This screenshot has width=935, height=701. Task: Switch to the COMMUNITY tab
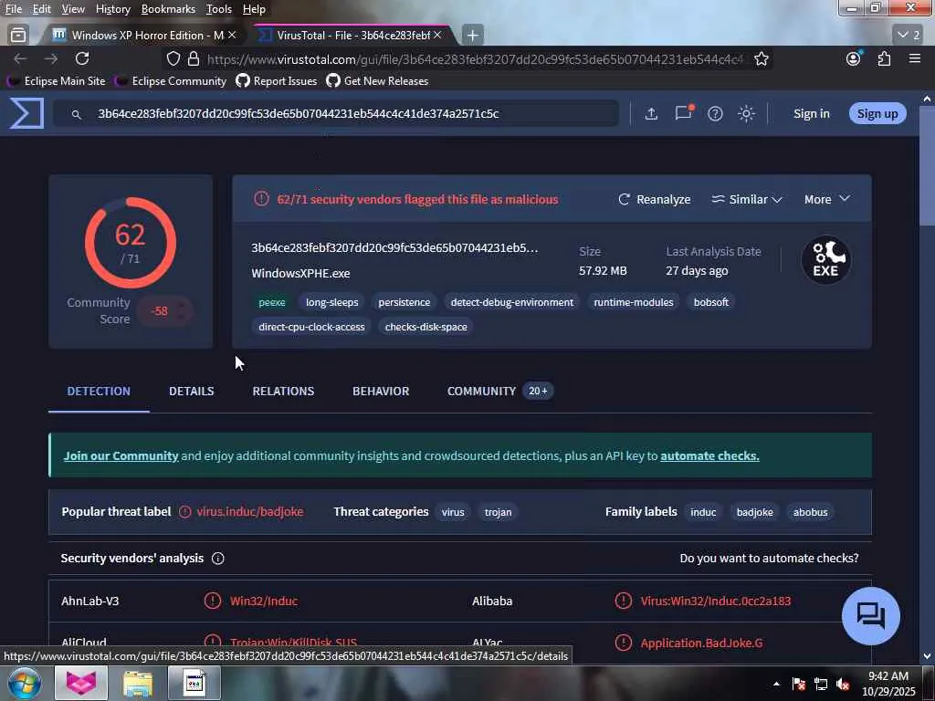click(499, 391)
